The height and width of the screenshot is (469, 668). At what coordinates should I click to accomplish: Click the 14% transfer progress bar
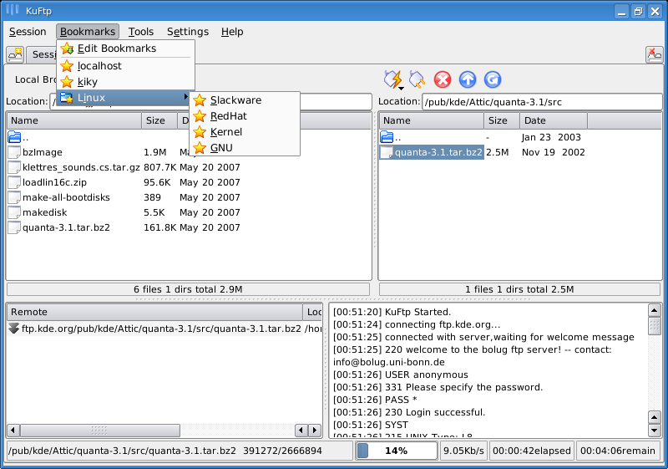coord(397,451)
